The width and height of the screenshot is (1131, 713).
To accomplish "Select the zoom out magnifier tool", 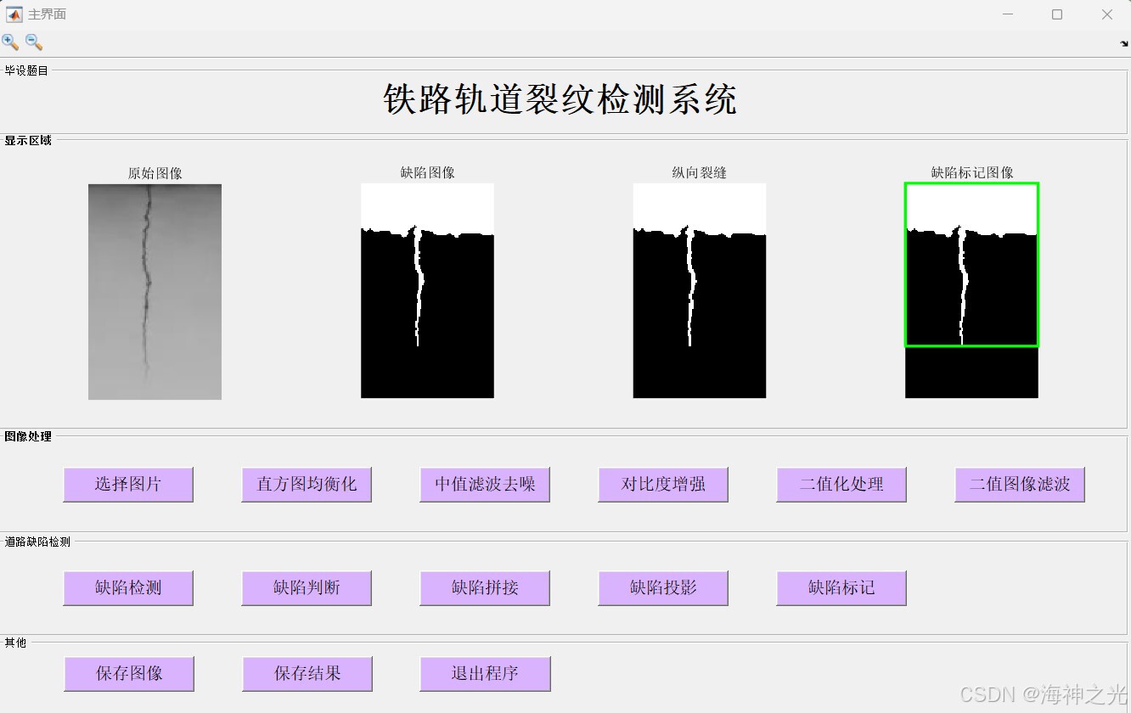I will 33,42.
